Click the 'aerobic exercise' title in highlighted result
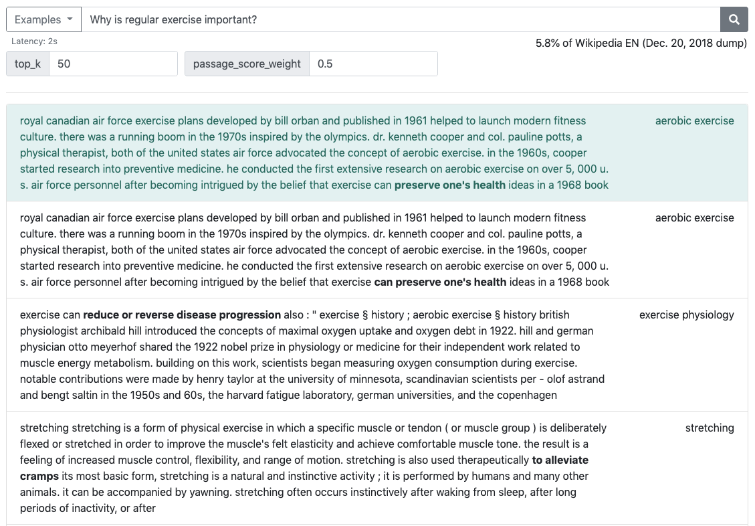The height and width of the screenshot is (526, 755). tap(694, 120)
